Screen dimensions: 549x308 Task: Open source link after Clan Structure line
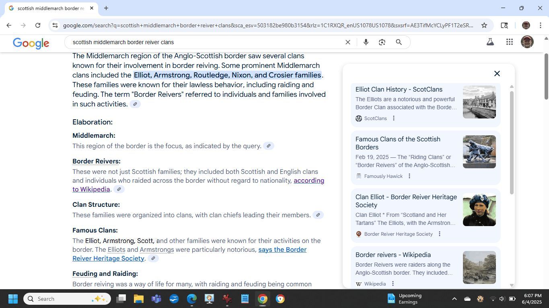click(x=318, y=215)
